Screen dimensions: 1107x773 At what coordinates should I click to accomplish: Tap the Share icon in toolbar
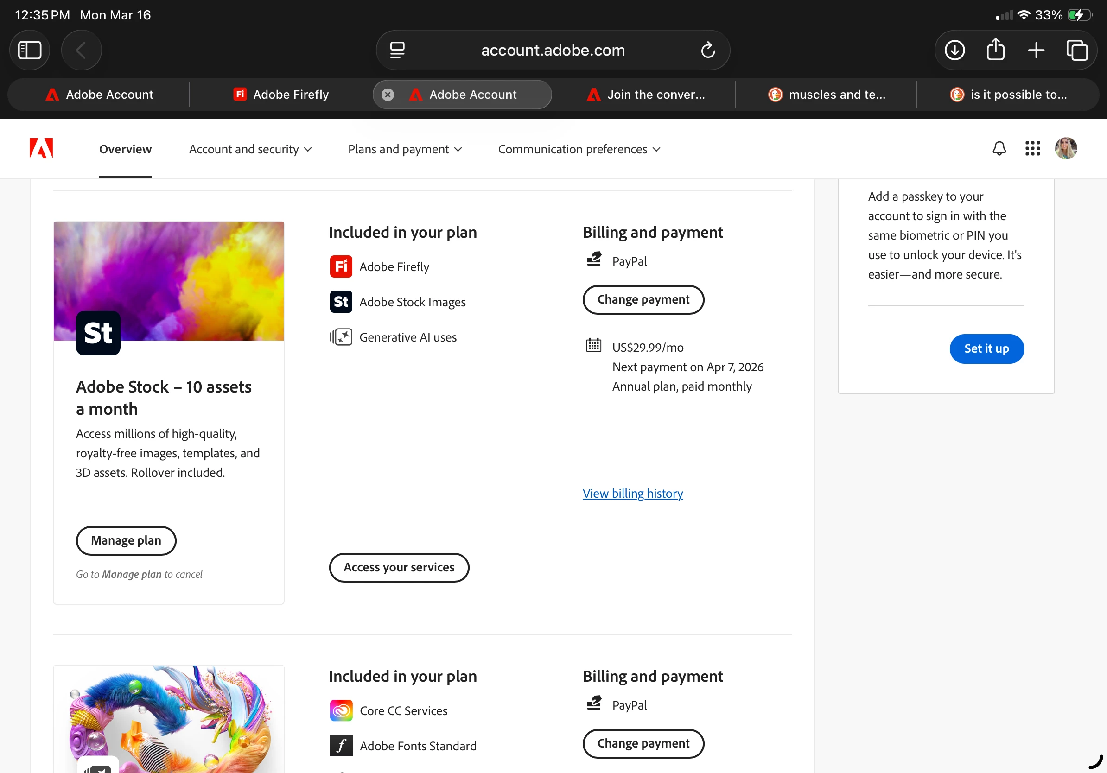point(995,50)
